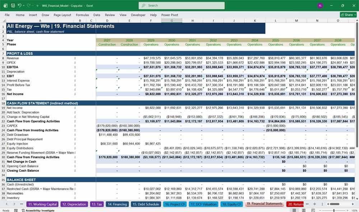Open the Share button dropdown arrow
The height and width of the screenshot is (212, 359).
(355, 15)
